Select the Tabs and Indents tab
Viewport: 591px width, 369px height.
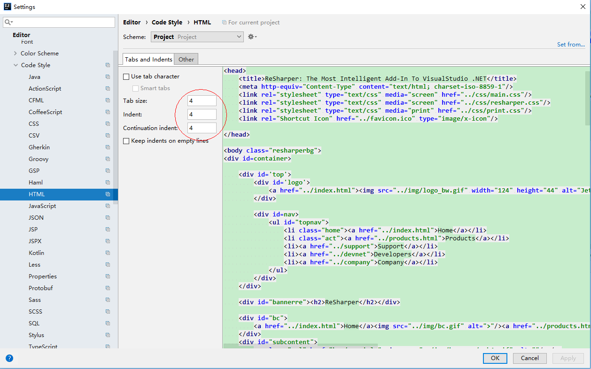tap(148, 59)
